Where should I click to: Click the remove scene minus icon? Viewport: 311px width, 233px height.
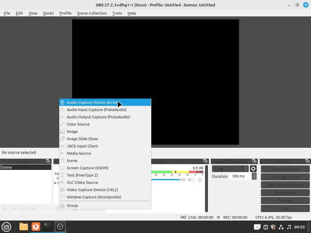13,208
